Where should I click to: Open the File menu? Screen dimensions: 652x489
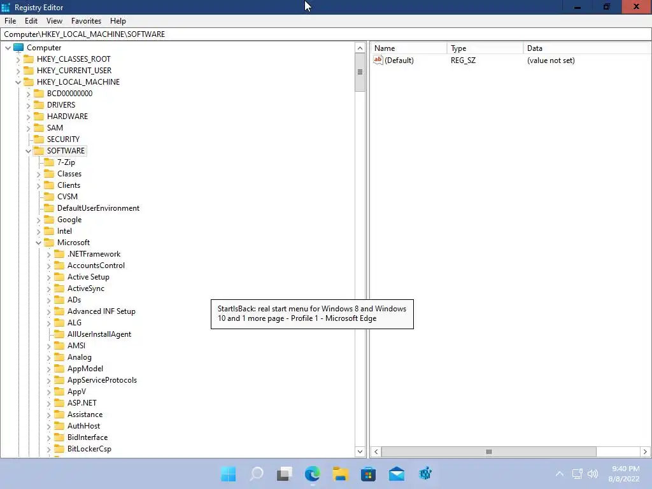point(10,21)
